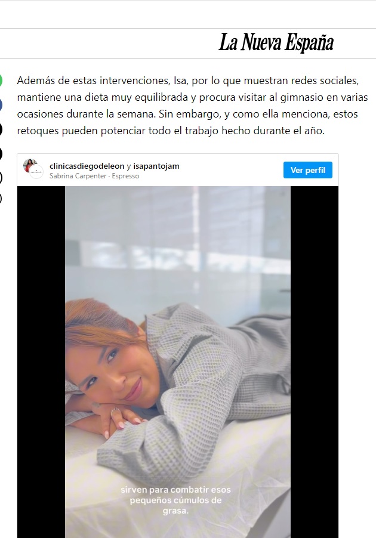Open the La Nueva España homepage logo
This screenshot has height=538, width=376.
276,43
